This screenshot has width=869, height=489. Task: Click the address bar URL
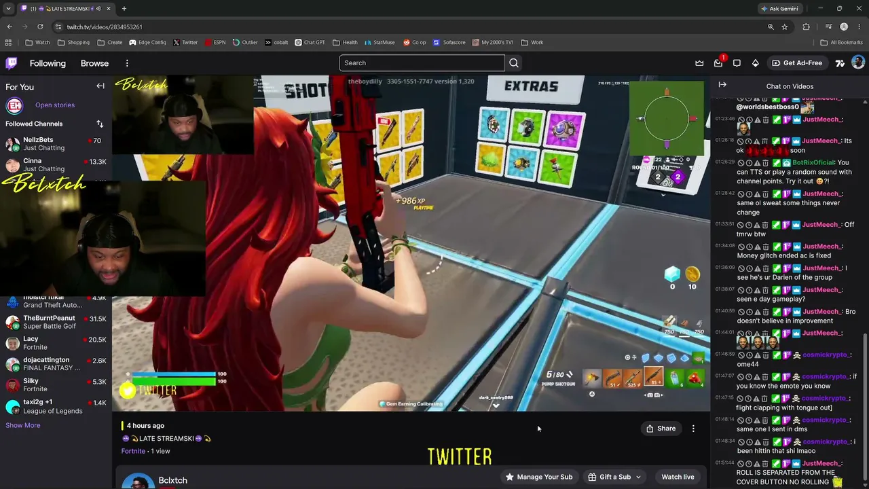point(105,26)
